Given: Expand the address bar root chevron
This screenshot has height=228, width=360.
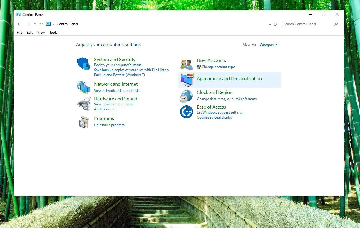Looking at the screenshot, I should [x=53, y=24].
